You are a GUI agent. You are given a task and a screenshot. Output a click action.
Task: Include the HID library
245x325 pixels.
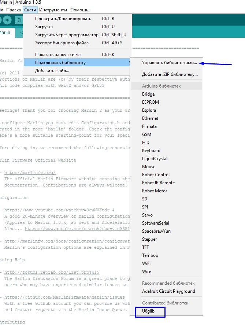click(167, 143)
